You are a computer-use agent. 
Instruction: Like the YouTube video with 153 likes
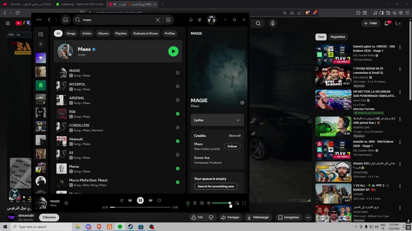197,217
